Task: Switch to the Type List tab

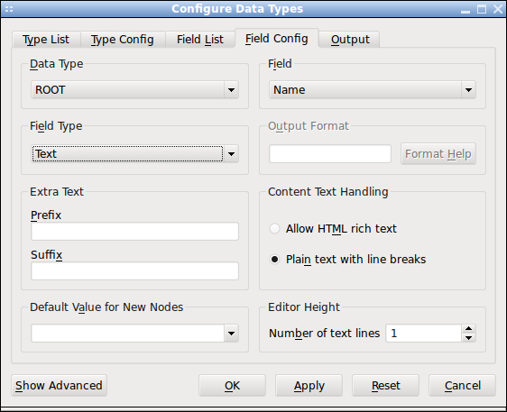Action: (x=46, y=40)
